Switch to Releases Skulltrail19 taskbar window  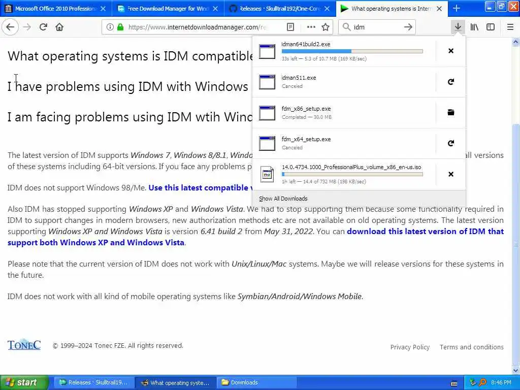coord(94,383)
